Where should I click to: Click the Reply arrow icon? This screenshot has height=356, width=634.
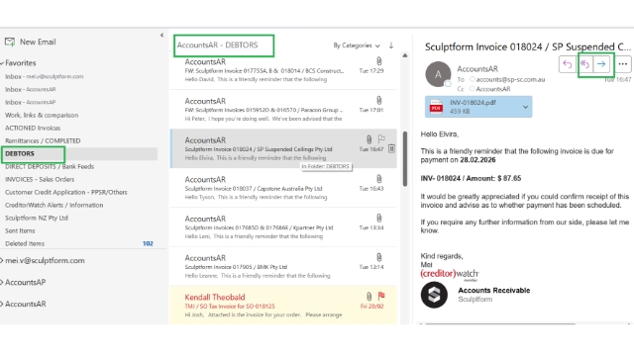[x=568, y=64]
